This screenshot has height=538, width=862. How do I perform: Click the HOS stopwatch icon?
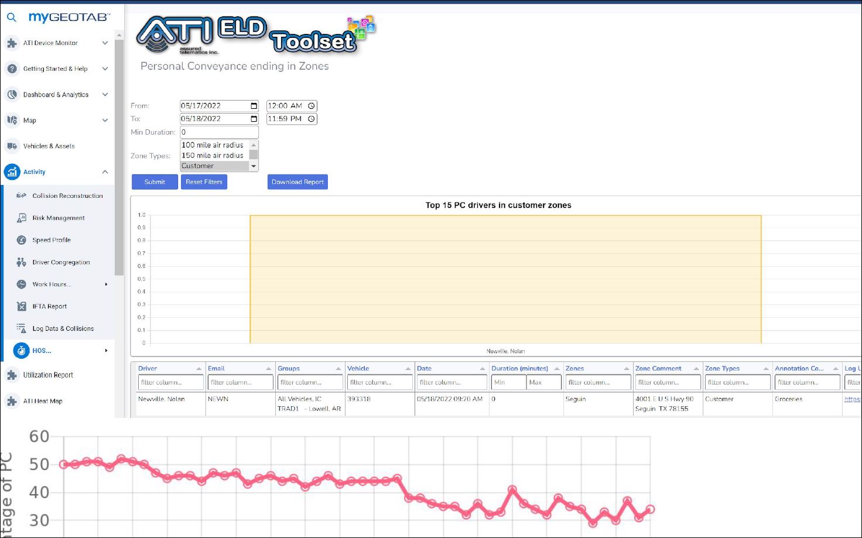tap(21, 351)
